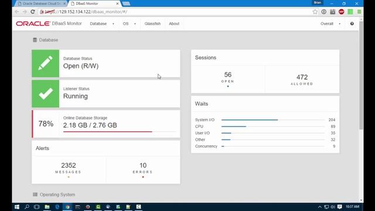Viewport: 375px width, 211px height.
Task: Click the green checkmark Listener Status icon
Action: pos(46,94)
